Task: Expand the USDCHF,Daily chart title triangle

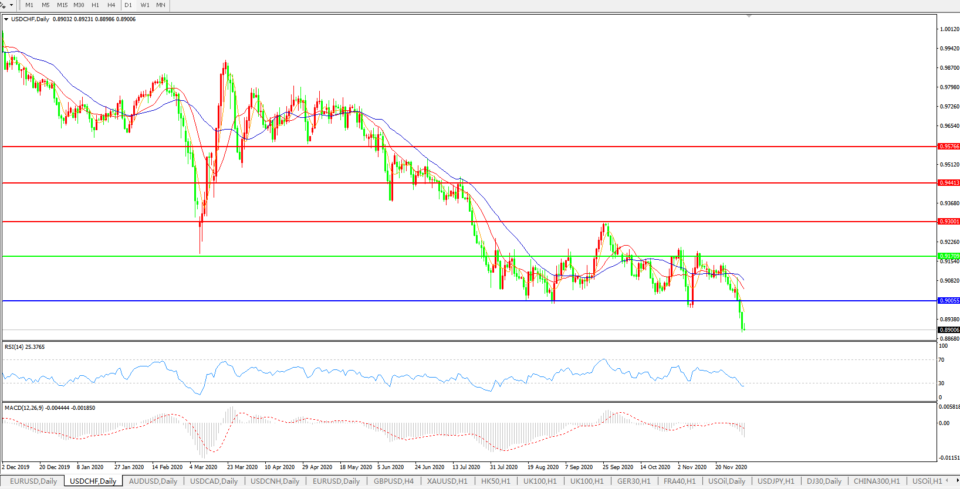Action: click(6, 19)
